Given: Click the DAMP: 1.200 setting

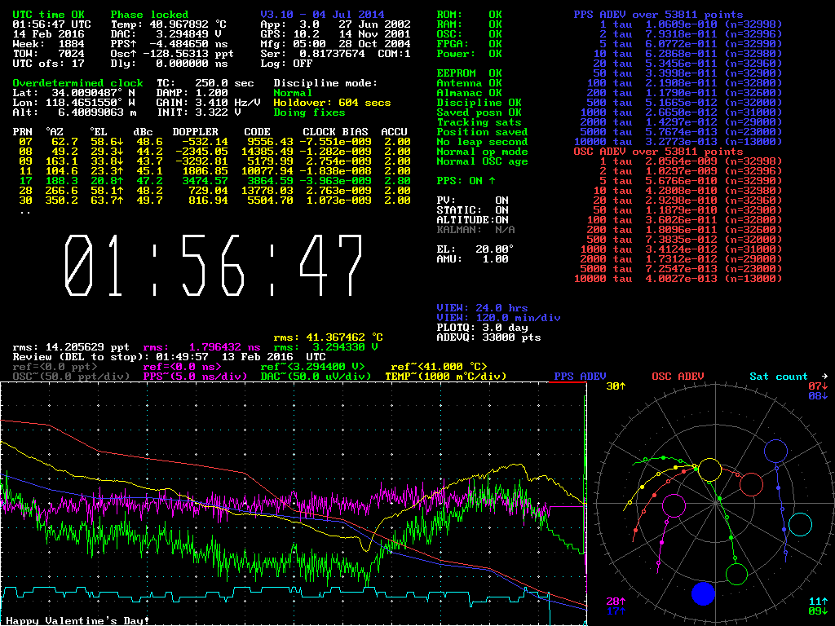Looking at the screenshot, I should tap(192, 93).
